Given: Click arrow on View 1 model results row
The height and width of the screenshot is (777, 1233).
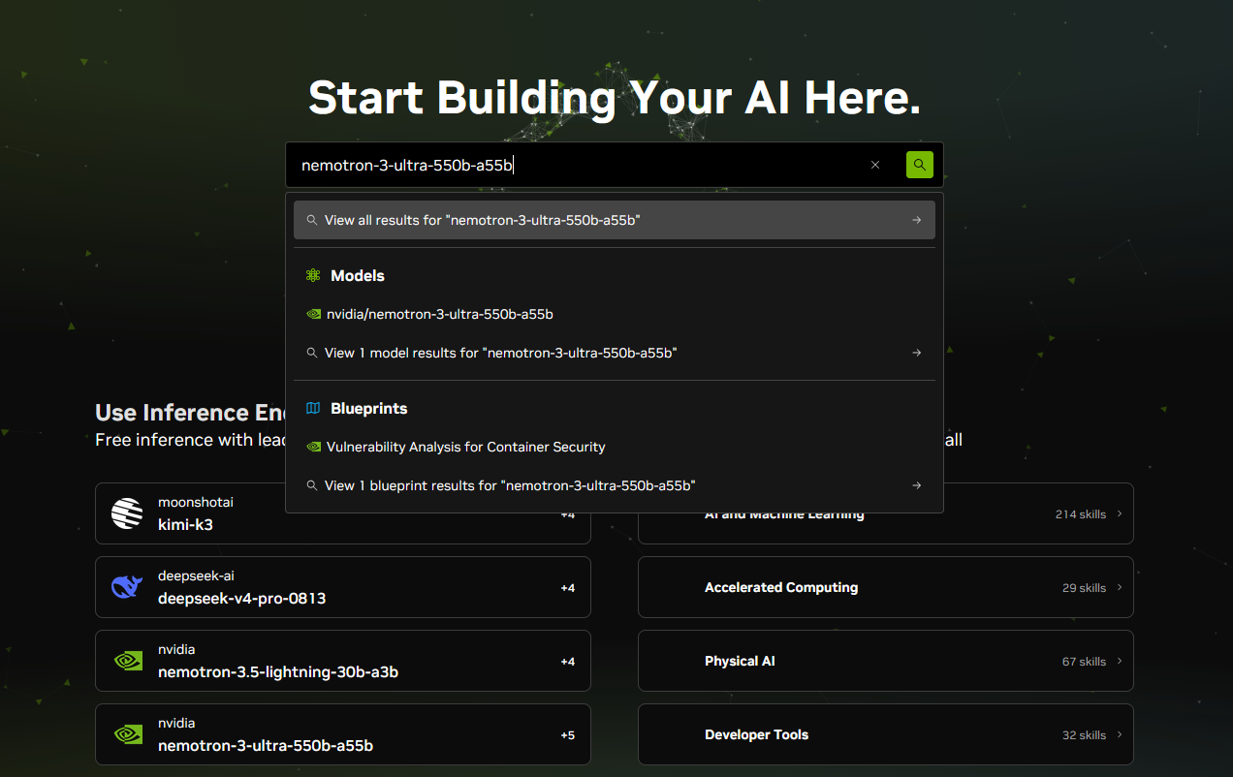Looking at the screenshot, I should coord(916,353).
